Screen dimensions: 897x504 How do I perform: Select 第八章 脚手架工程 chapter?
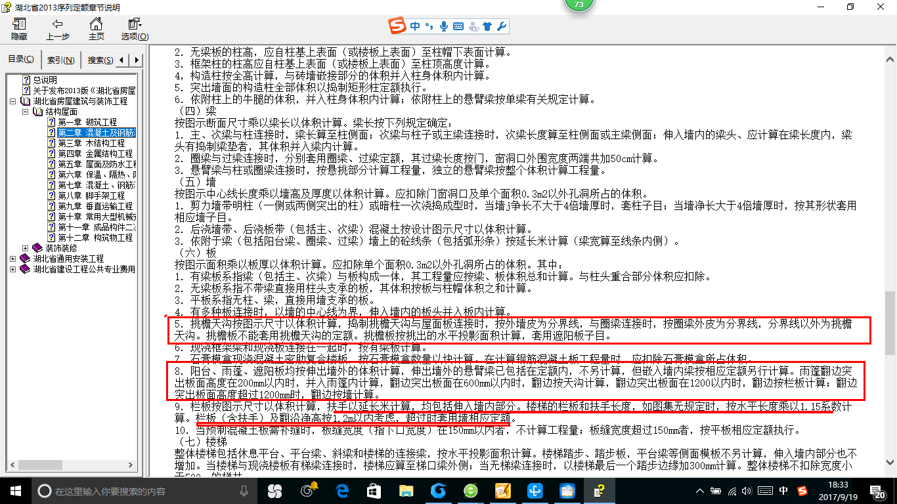(x=91, y=196)
